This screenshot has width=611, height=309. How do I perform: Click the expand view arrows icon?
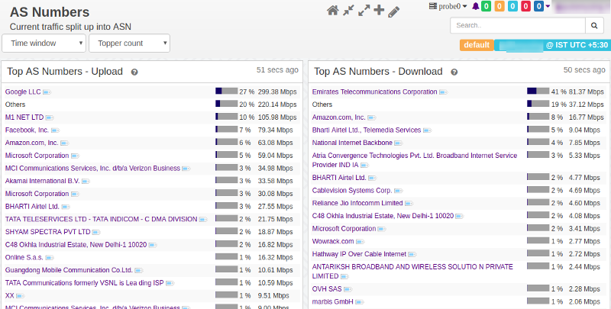click(x=364, y=11)
